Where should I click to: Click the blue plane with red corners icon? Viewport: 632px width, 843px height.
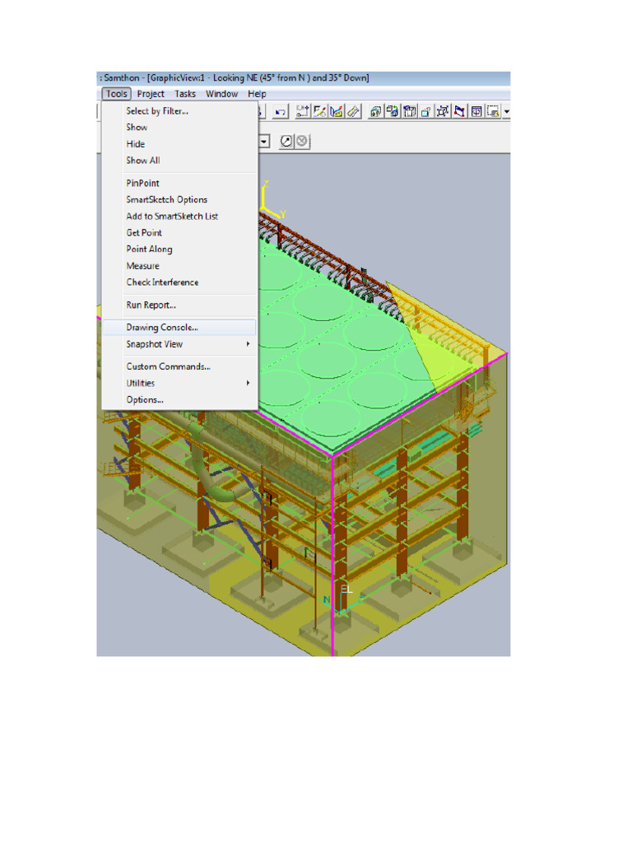[x=459, y=111]
